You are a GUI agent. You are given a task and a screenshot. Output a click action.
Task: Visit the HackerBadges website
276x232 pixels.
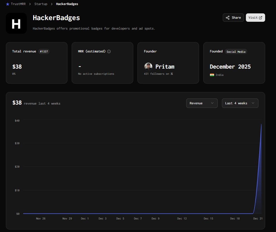point(255,18)
